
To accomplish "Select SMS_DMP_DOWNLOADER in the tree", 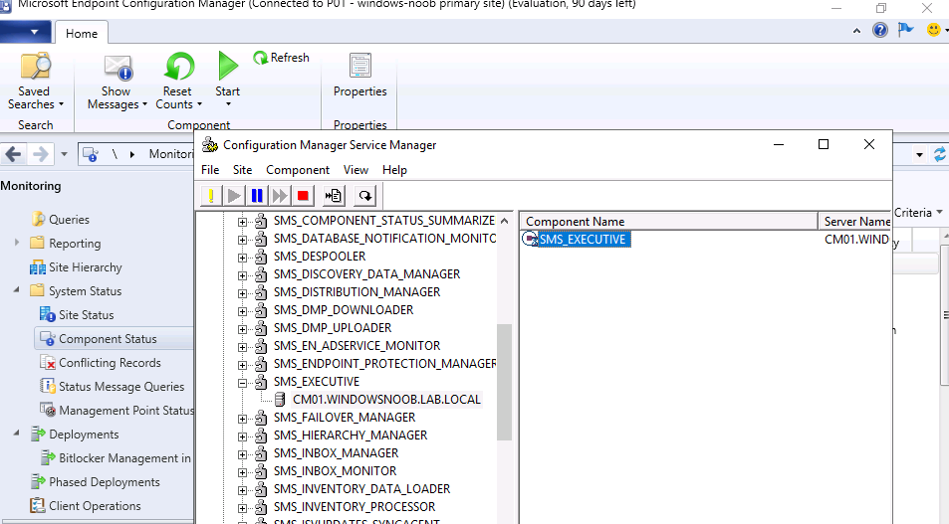I will (x=344, y=310).
